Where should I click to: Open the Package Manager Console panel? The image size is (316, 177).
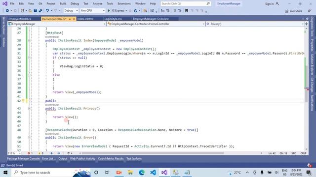click(x=23, y=158)
